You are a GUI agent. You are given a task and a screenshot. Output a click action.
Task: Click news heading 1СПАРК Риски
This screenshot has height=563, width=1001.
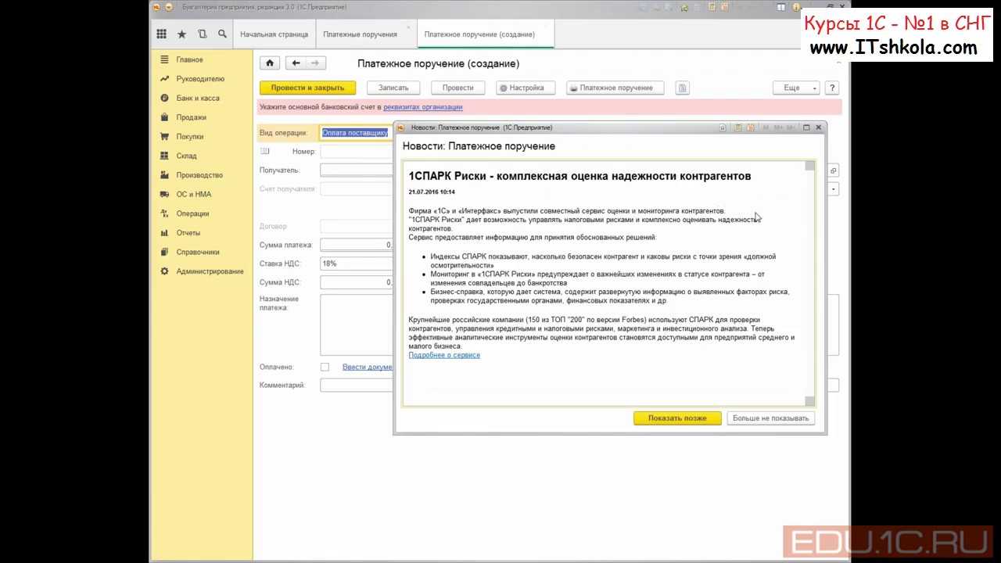click(x=579, y=176)
